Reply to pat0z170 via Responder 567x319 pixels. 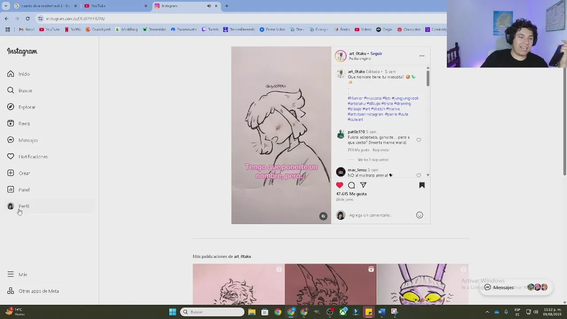tap(381, 150)
